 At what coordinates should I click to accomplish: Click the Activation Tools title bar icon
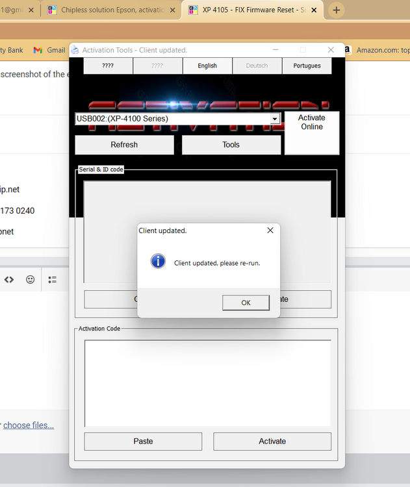pyautogui.click(x=75, y=50)
